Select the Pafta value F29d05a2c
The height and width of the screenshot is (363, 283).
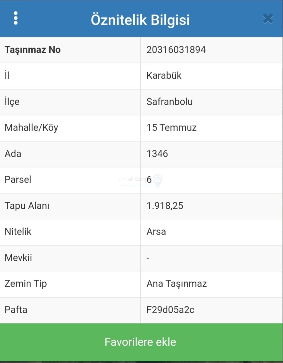(x=170, y=310)
